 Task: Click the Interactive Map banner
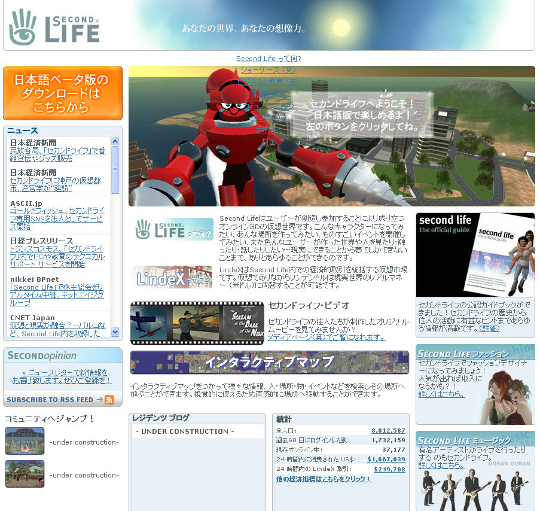click(269, 363)
